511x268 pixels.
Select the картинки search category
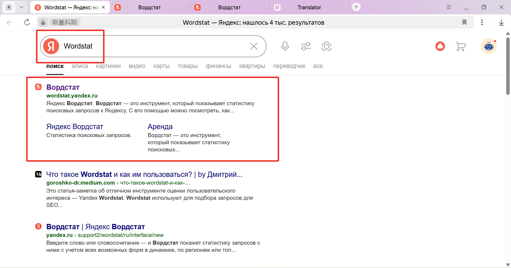point(108,66)
